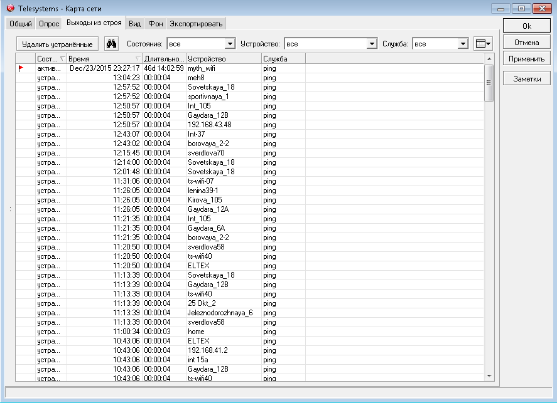Open the Состояние dropdown

[x=230, y=44]
